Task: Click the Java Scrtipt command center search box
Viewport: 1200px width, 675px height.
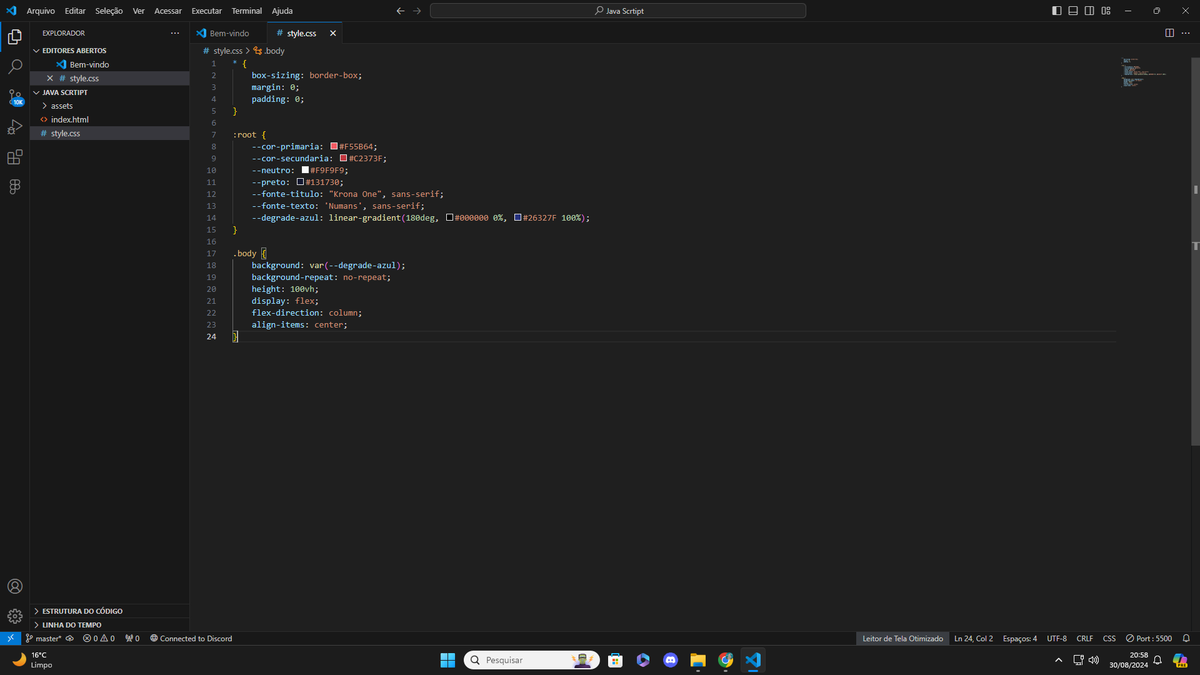Action: pos(618,11)
